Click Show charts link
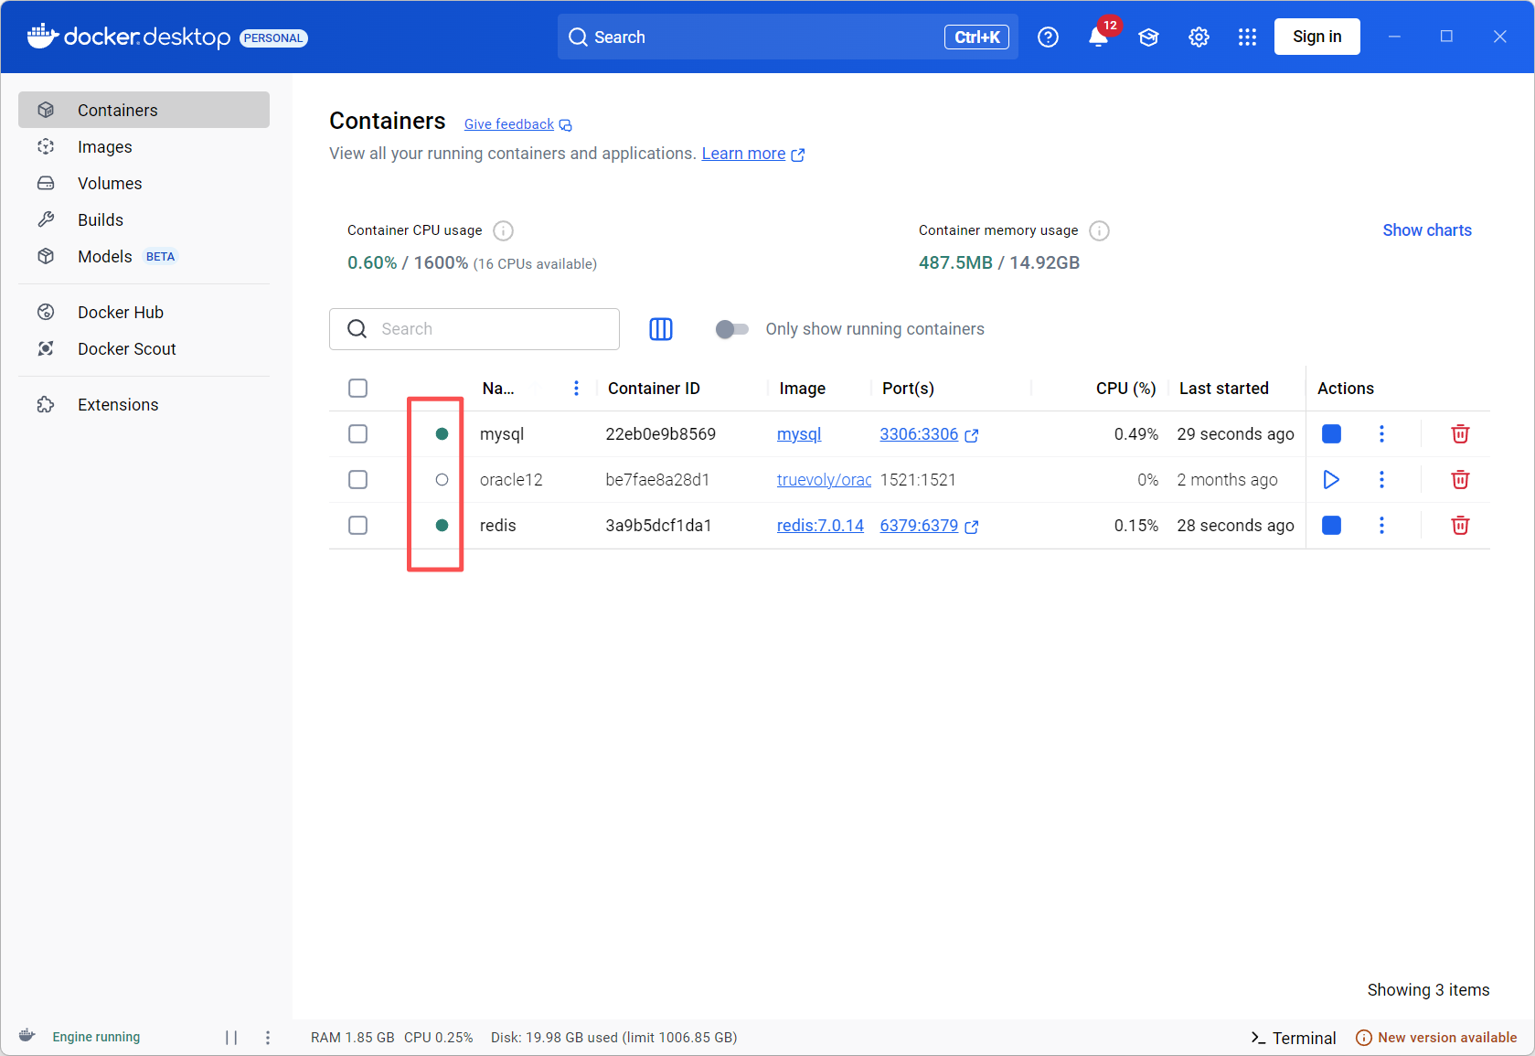This screenshot has width=1535, height=1056. point(1426,230)
